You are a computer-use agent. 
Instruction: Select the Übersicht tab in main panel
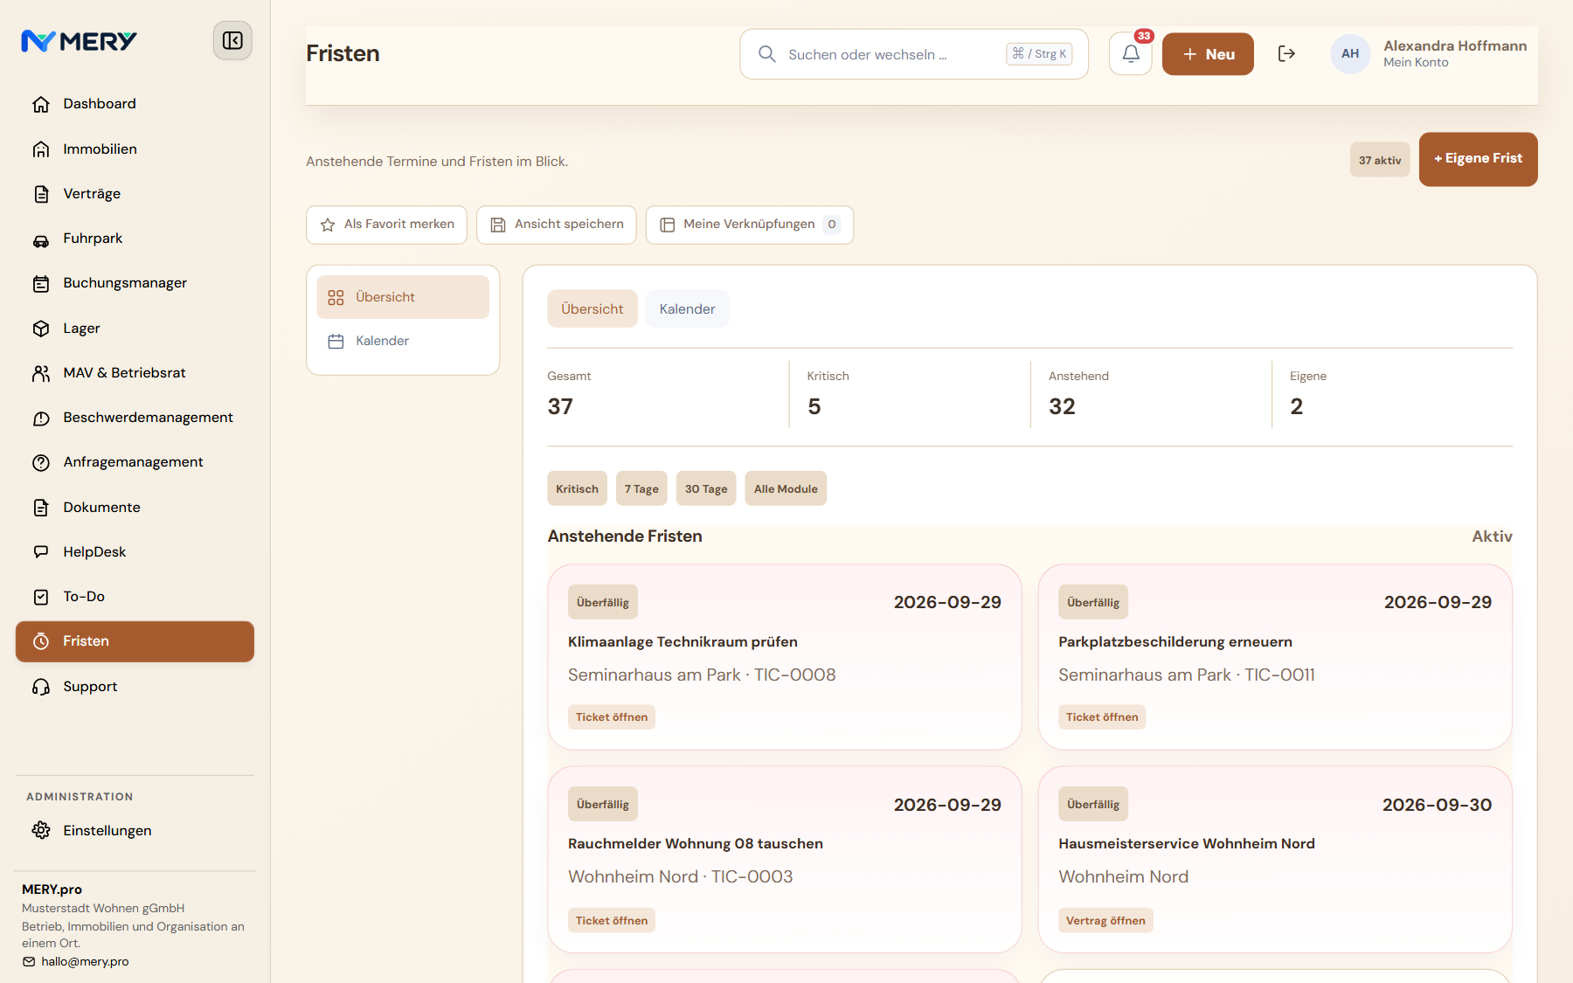point(592,309)
